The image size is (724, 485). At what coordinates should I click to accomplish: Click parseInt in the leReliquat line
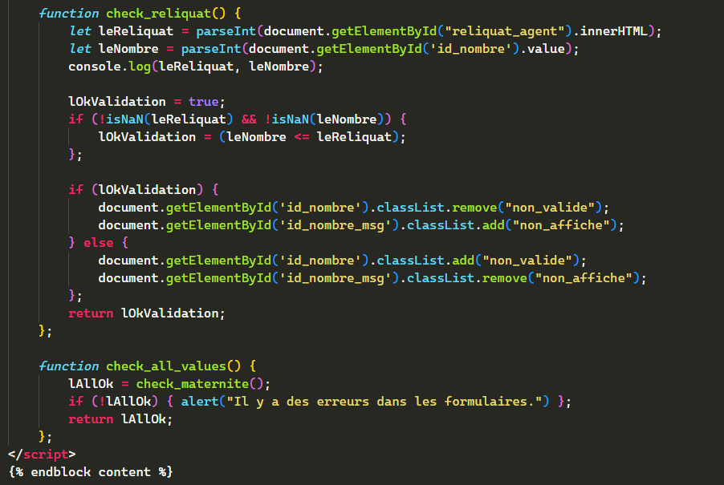point(226,31)
